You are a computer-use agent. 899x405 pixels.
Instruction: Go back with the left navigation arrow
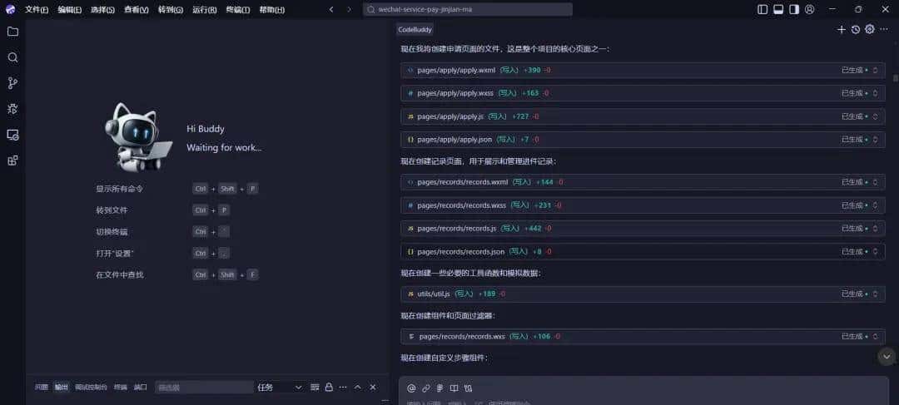click(331, 9)
